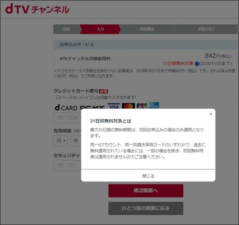Click the dTVチャンネル月額使用料 label

(x=85, y=58)
